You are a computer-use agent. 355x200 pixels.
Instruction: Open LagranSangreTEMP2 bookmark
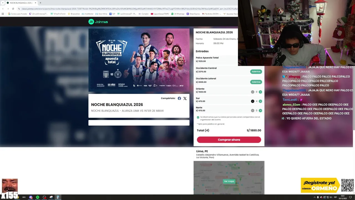pos(160,14)
